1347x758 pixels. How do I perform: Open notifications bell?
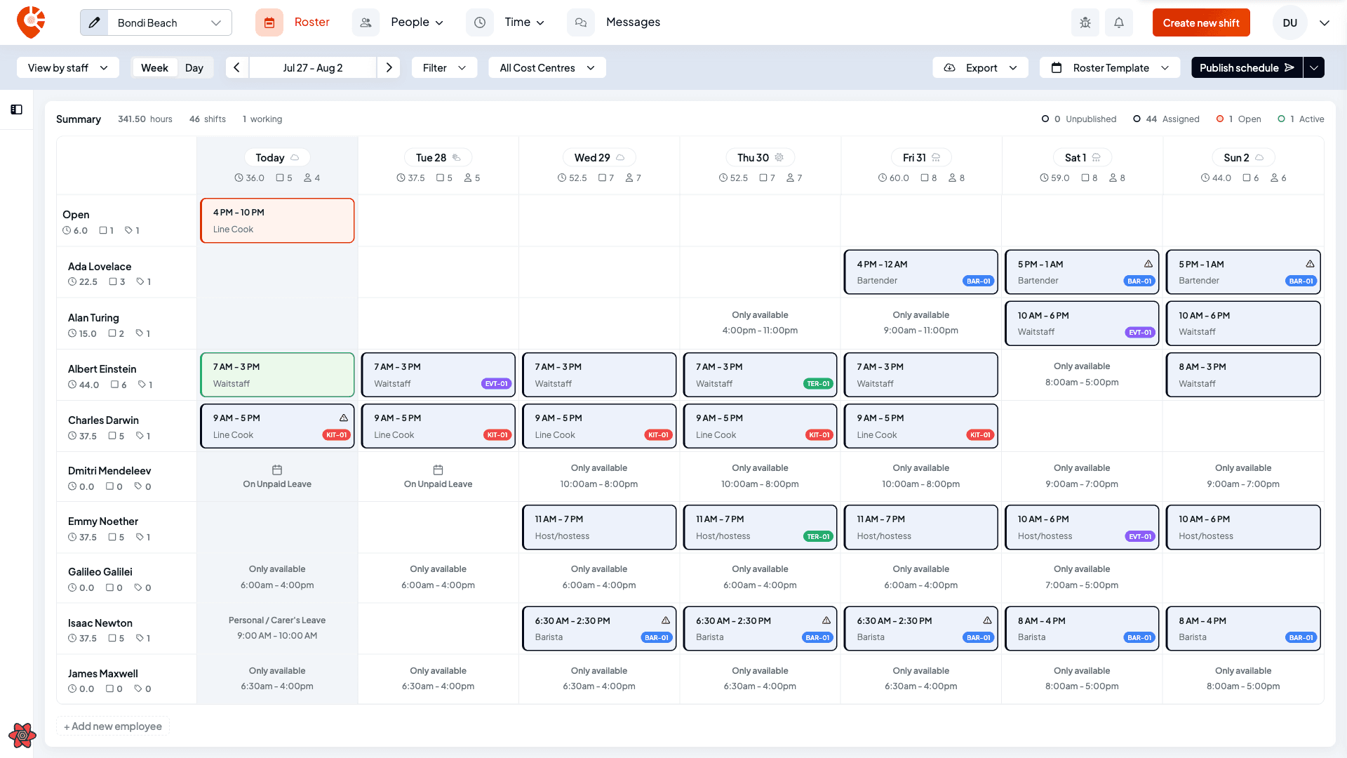(1119, 22)
